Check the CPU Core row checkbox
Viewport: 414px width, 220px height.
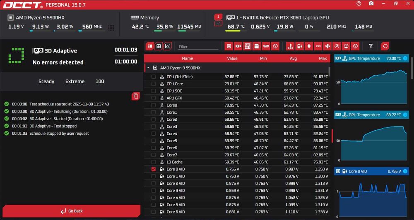tap(154, 84)
